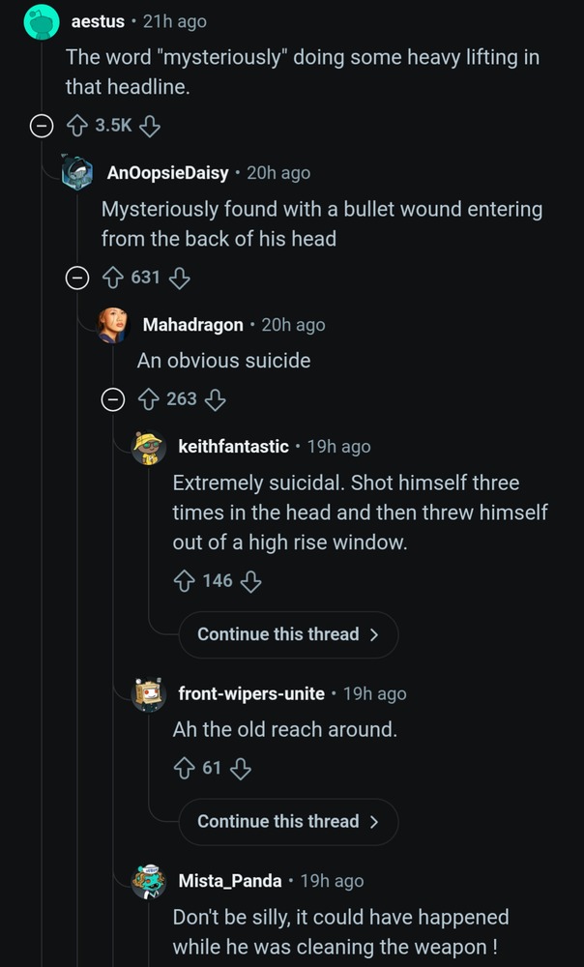Downvote Mahadragon's comment
Viewport: 584px width, 967px height.
(216, 398)
